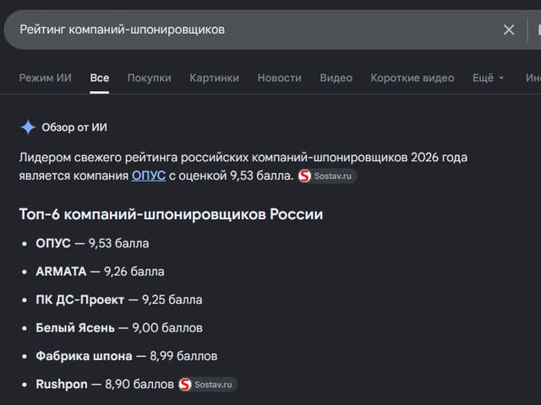The height and width of the screenshot is (405, 541).
Task: Click the 'Обзор от ИИ' heading
Action: (74, 127)
